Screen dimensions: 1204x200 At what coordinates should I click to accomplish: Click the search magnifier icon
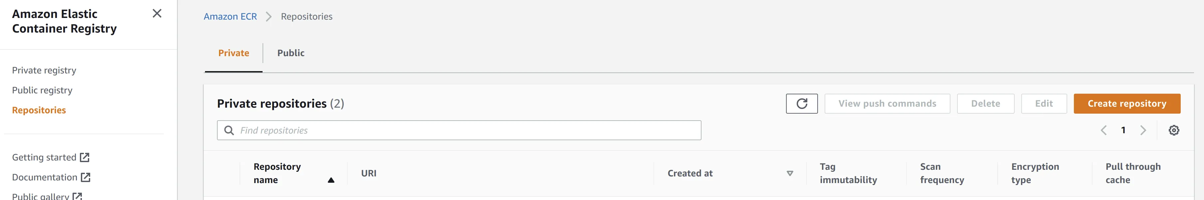click(x=229, y=131)
